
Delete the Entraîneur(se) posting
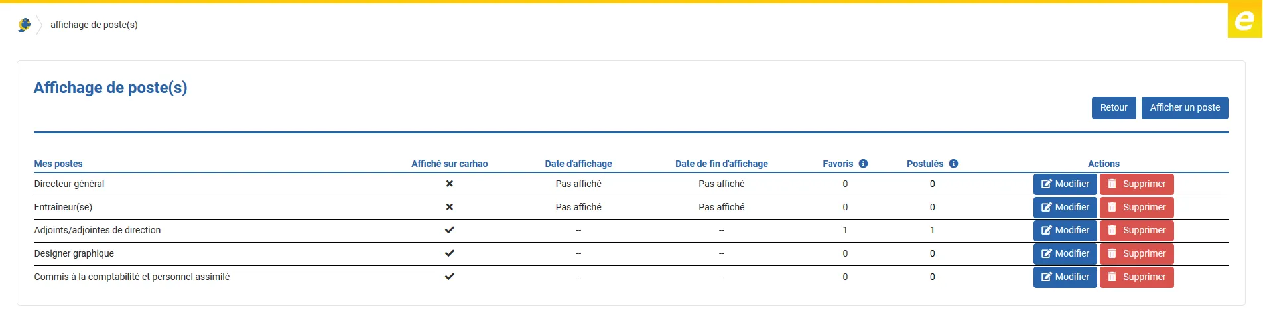1137,208
